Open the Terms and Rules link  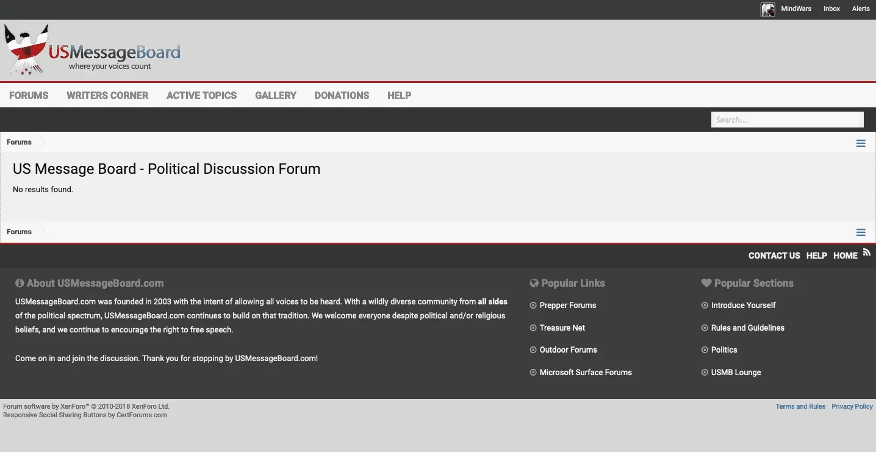click(x=800, y=406)
